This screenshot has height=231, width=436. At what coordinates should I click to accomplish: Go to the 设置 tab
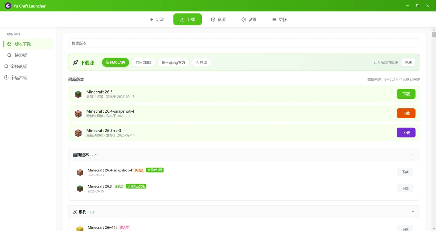249,19
